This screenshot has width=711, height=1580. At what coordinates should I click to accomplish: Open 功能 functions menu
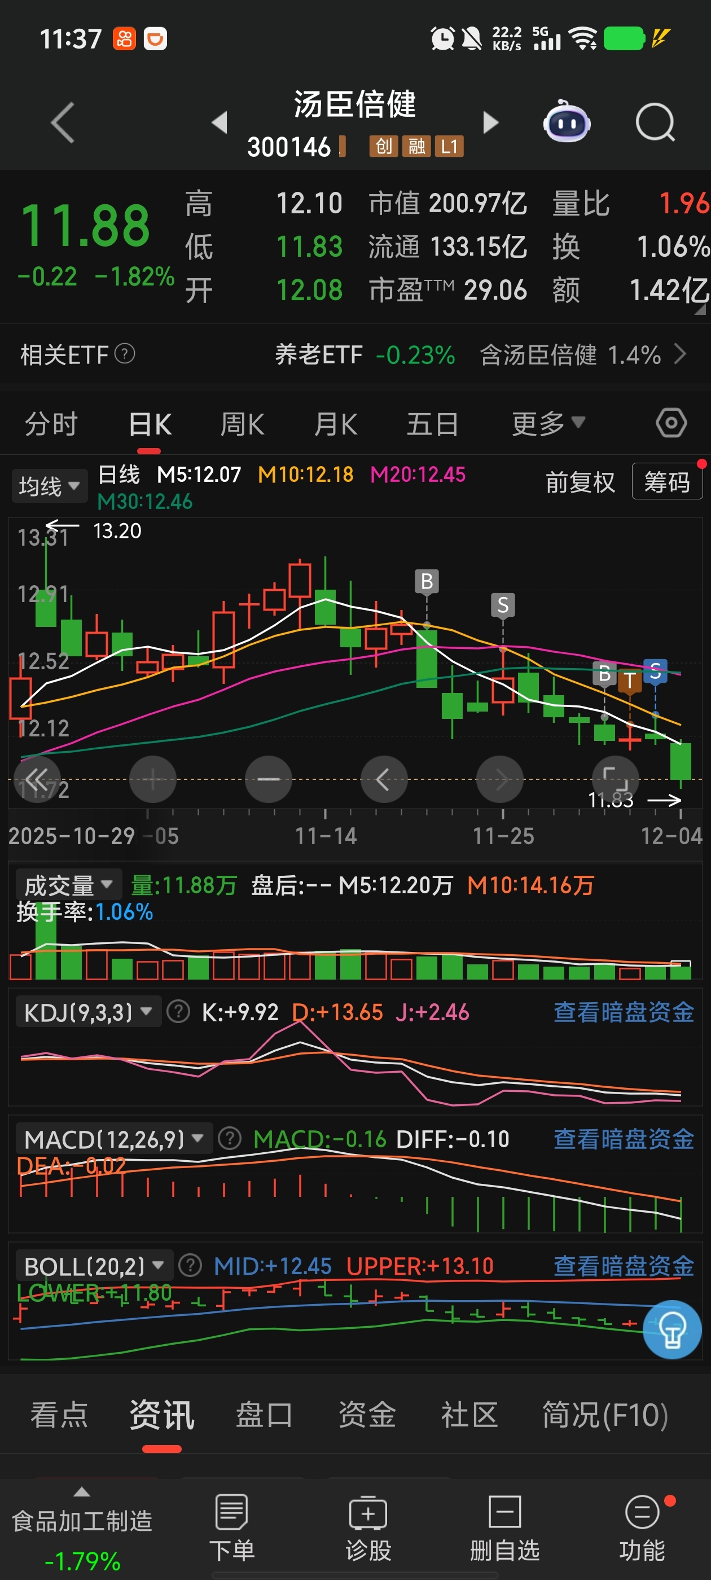[x=642, y=1528]
